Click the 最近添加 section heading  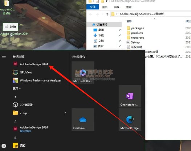pos(18,56)
